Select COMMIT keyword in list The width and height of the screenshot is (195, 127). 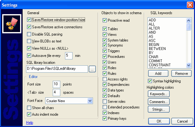click(x=155, y=61)
